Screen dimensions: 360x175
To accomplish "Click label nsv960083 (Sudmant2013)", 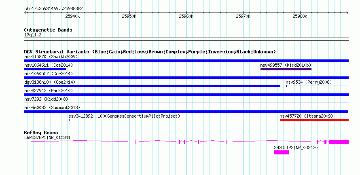I will (52, 108).
